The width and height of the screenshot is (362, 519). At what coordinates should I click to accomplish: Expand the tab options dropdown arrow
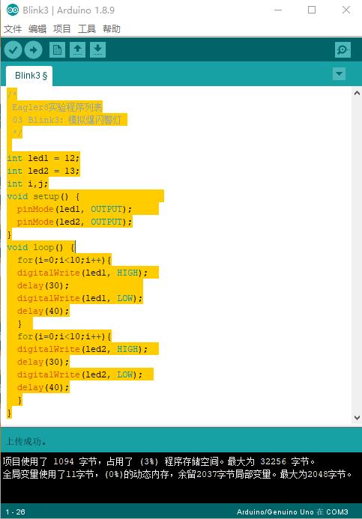pyautogui.click(x=339, y=73)
